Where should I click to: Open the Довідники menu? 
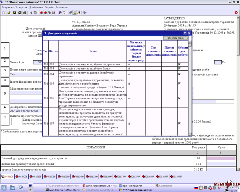coord(36,7)
